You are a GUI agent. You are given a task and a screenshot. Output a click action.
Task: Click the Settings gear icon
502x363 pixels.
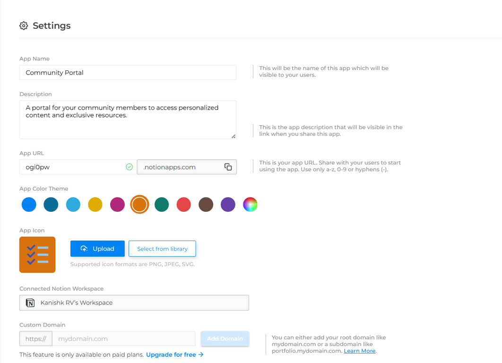(24, 26)
